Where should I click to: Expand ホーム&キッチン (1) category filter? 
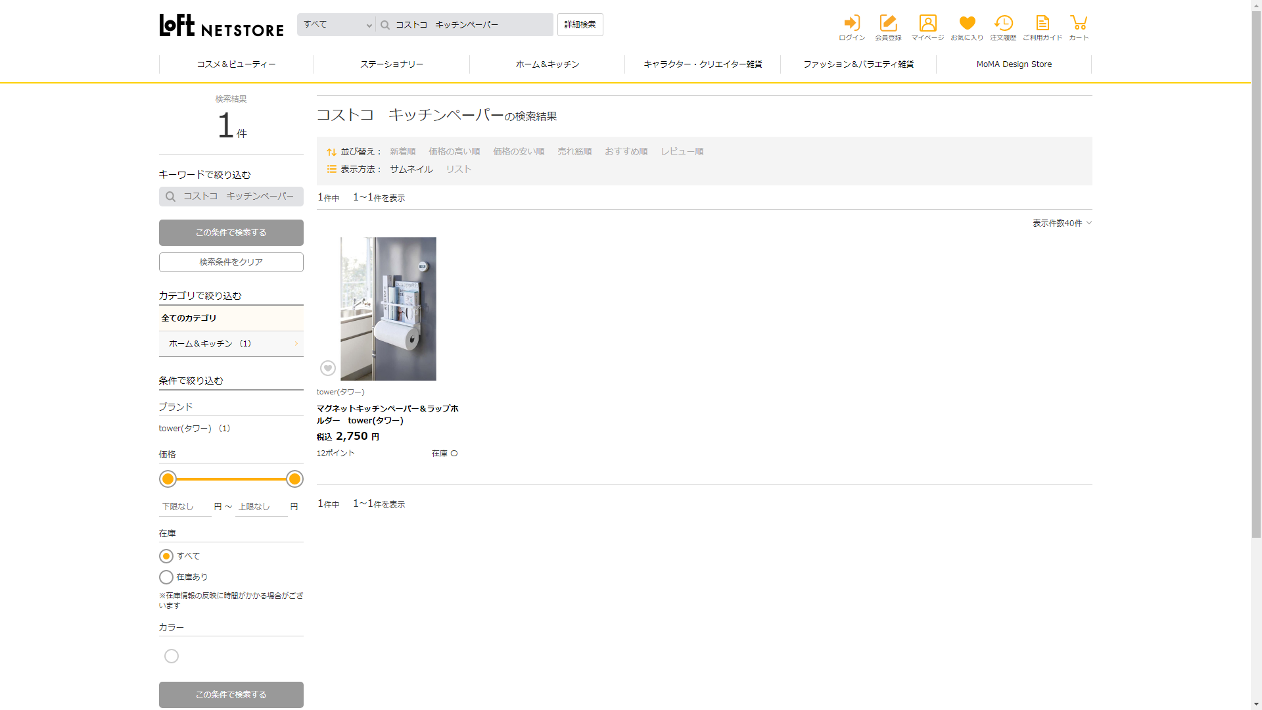click(x=231, y=344)
